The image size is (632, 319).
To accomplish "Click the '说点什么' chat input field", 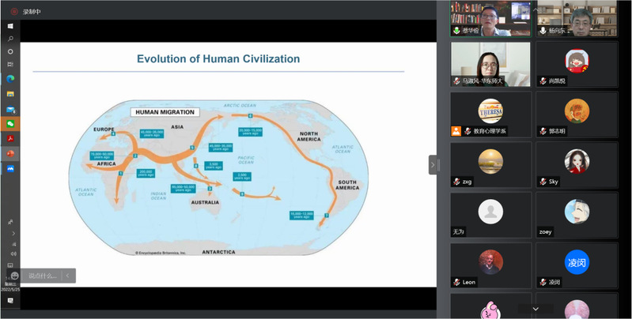I will pos(42,276).
